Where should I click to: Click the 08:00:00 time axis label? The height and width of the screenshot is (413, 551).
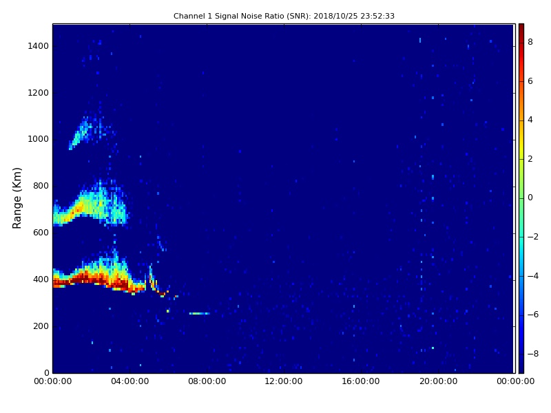pos(207,381)
